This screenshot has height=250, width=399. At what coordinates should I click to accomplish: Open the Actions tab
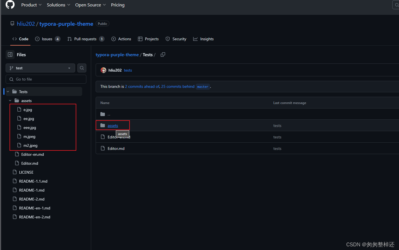click(x=121, y=39)
